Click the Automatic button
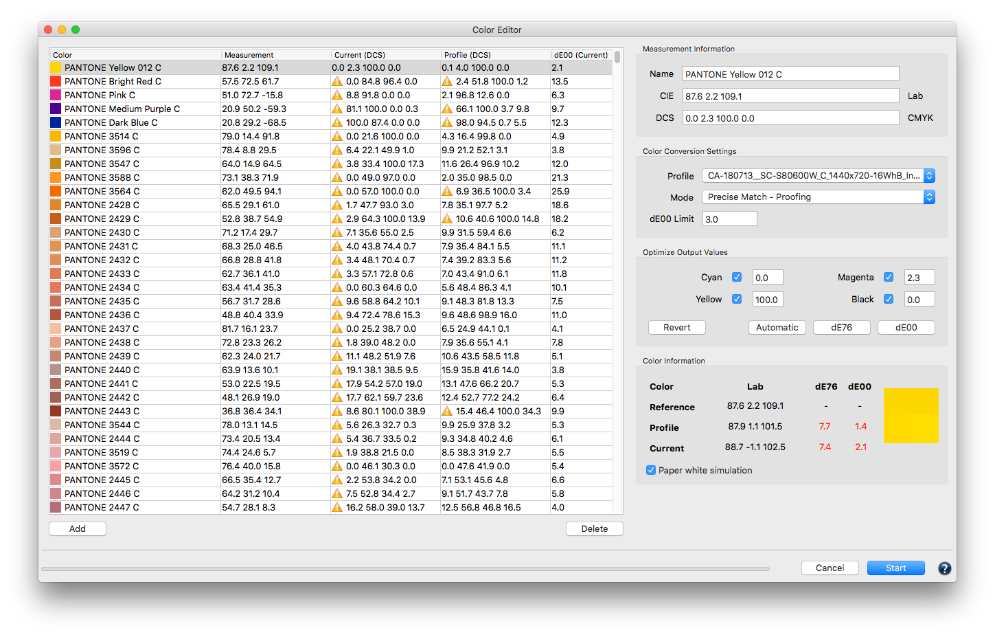The width and height of the screenshot is (995, 637). pyautogui.click(x=777, y=328)
